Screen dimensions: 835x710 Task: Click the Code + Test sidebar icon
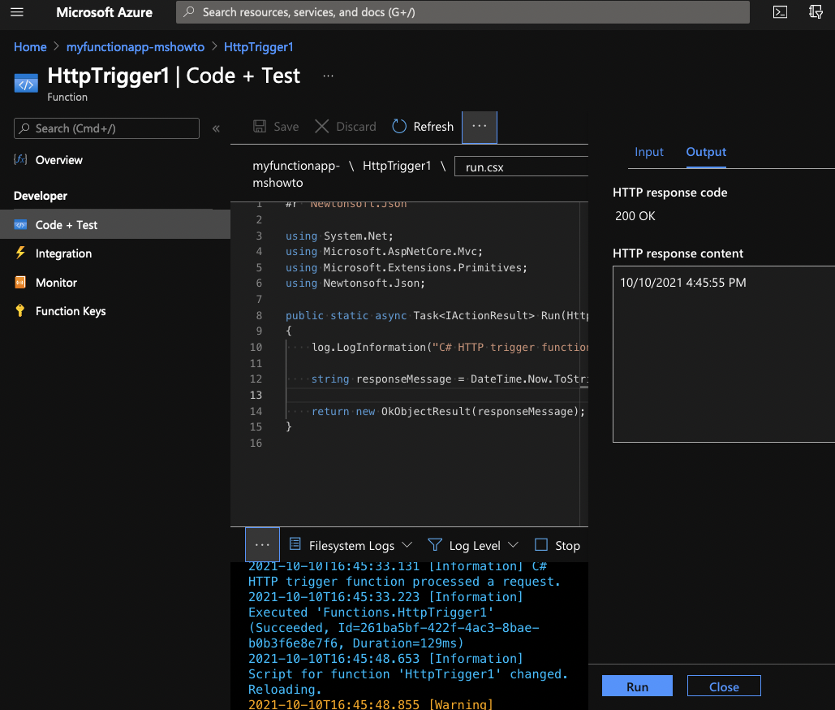click(x=20, y=225)
